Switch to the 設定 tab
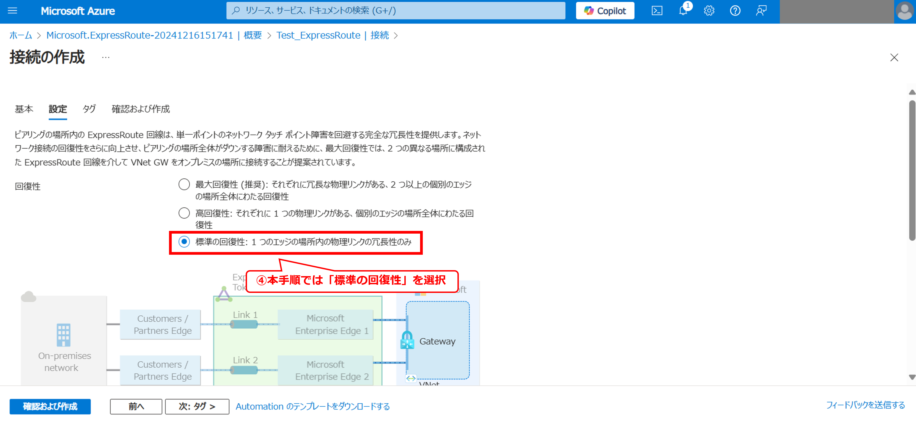Screen dimensions: 916x425 pyautogui.click(x=58, y=109)
